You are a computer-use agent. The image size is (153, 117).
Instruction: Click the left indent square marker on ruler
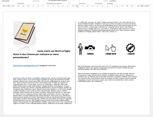tap(78, 7)
